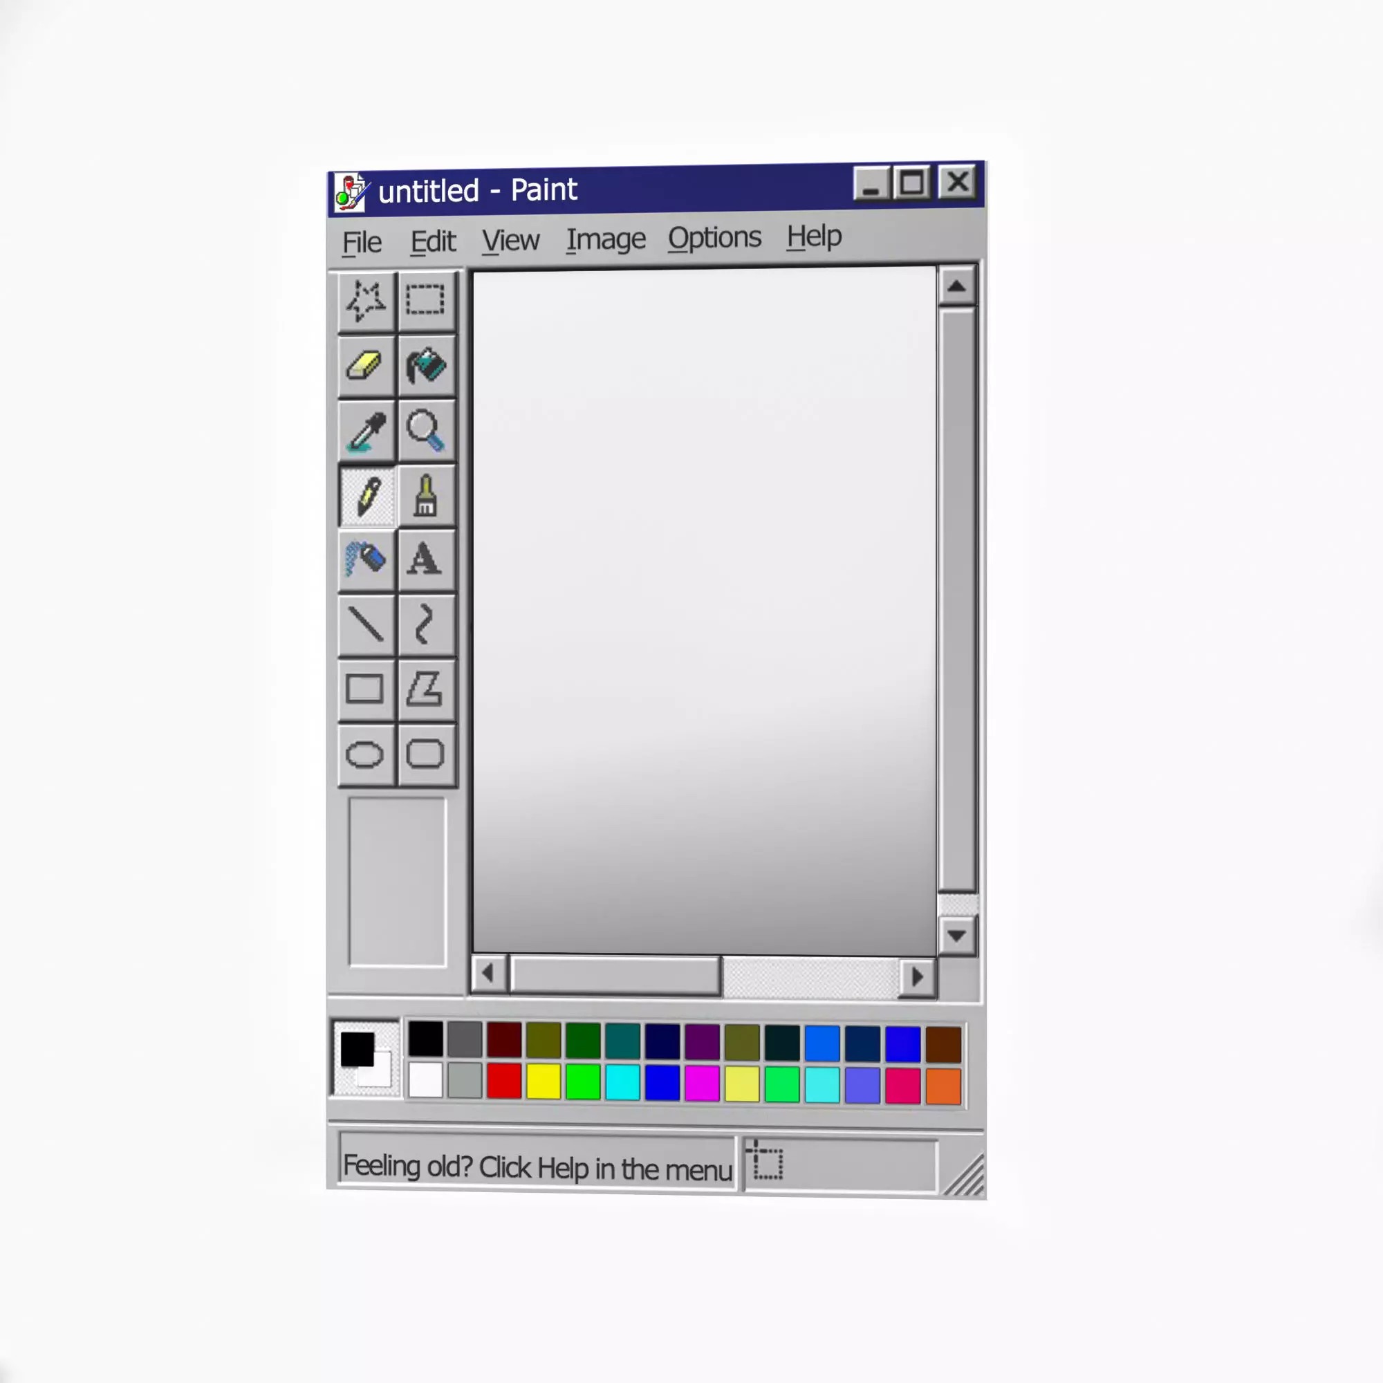Screen dimensions: 1383x1383
Task: Select the Airbrush spray can
Action: pos(366,559)
